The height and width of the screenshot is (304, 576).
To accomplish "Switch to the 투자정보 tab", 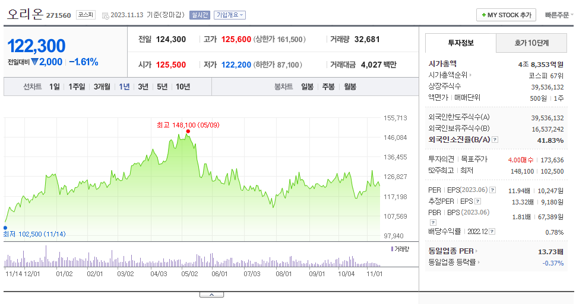I will (461, 43).
